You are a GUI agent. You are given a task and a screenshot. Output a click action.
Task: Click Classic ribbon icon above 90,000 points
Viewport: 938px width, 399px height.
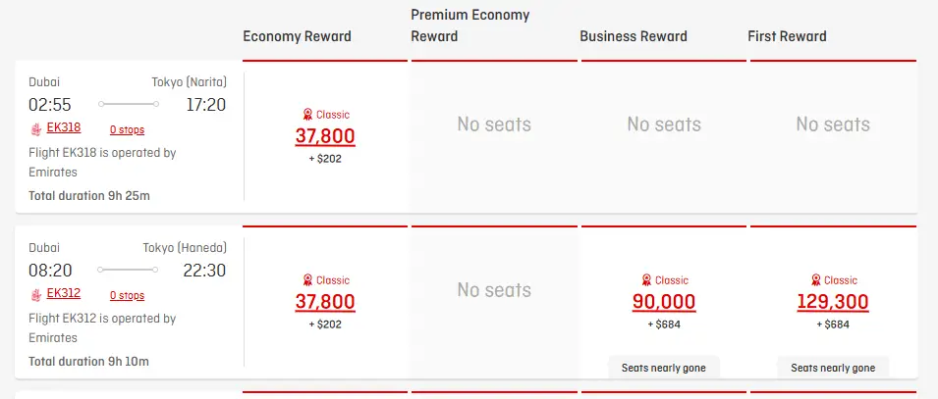click(x=646, y=280)
